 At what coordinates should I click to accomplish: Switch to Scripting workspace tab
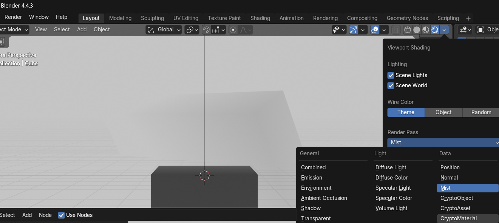click(x=448, y=18)
